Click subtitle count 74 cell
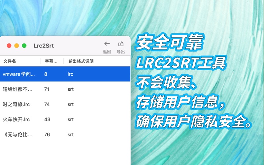 pyautogui.click(x=47, y=104)
